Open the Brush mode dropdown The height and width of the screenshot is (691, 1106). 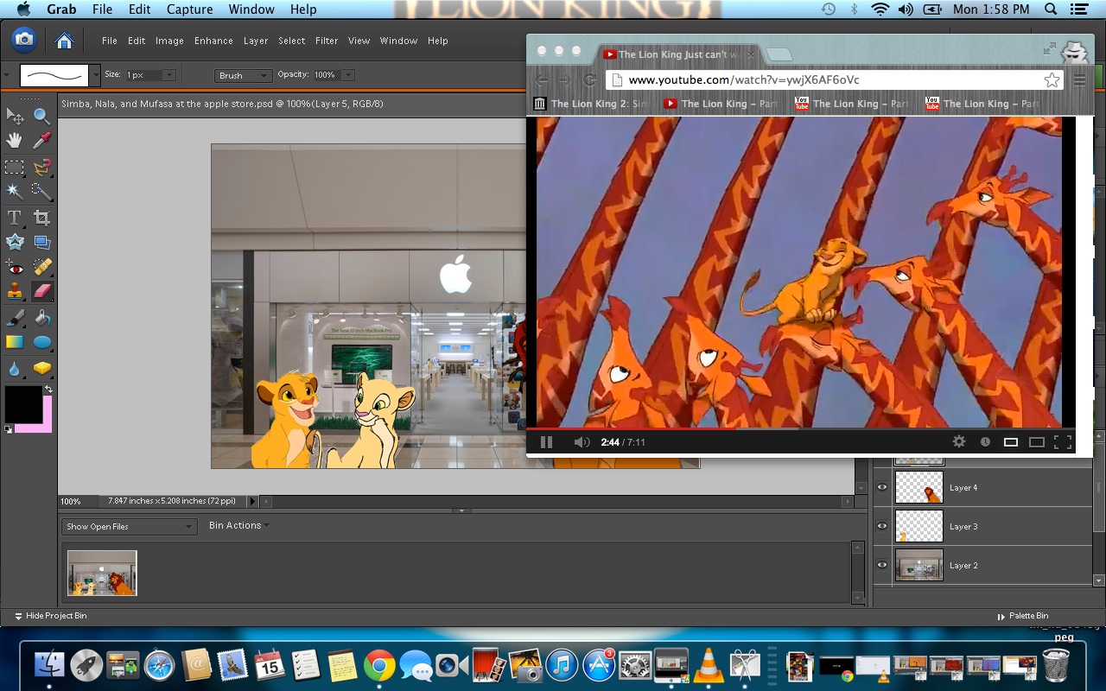(243, 76)
